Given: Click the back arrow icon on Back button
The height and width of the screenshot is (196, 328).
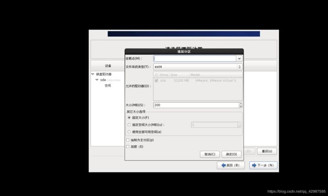Looking at the screenshot, I should [x=224, y=165].
